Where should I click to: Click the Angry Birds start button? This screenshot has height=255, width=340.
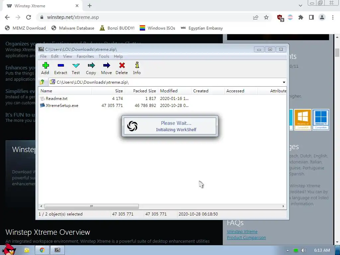pos(9,249)
